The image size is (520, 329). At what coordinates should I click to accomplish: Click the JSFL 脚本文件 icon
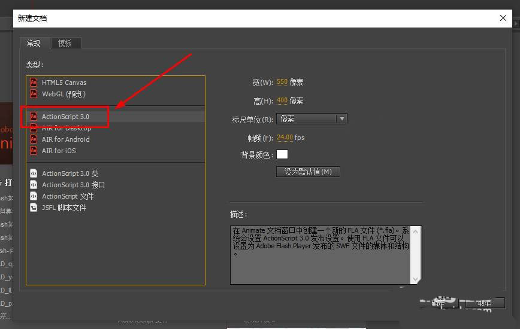coord(34,208)
